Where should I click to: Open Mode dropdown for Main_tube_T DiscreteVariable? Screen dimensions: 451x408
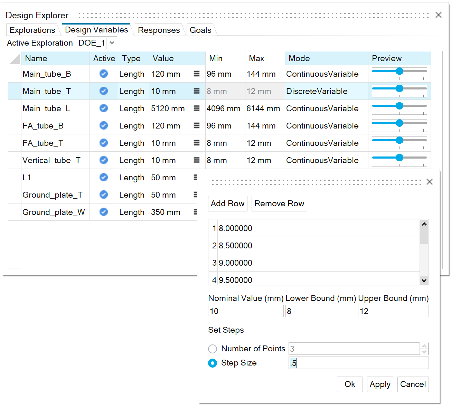326,91
